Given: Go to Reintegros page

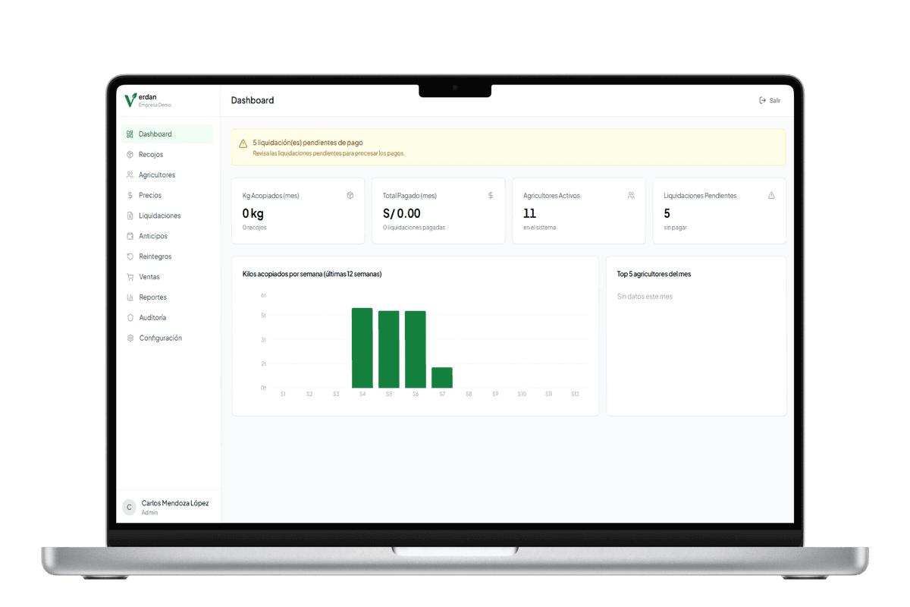Looking at the screenshot, I should (167, 256).
